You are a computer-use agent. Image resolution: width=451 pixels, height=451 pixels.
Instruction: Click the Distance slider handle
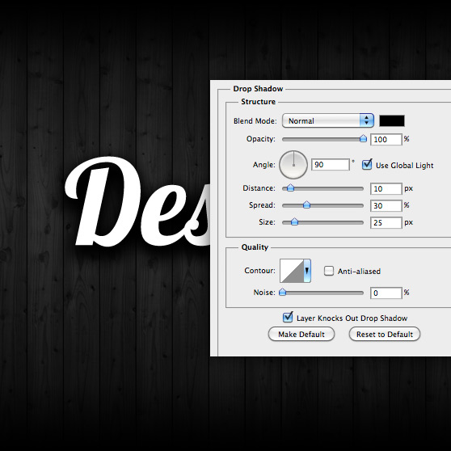click(290, 188)
